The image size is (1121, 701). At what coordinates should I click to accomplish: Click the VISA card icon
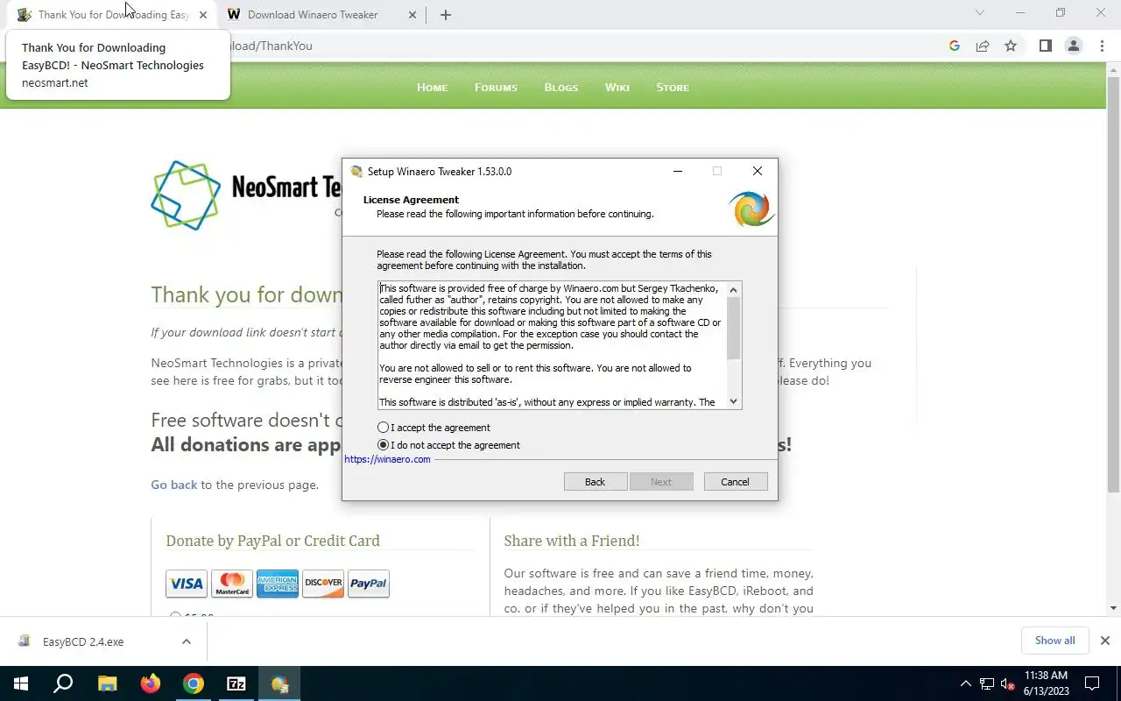tap(187, 584)
